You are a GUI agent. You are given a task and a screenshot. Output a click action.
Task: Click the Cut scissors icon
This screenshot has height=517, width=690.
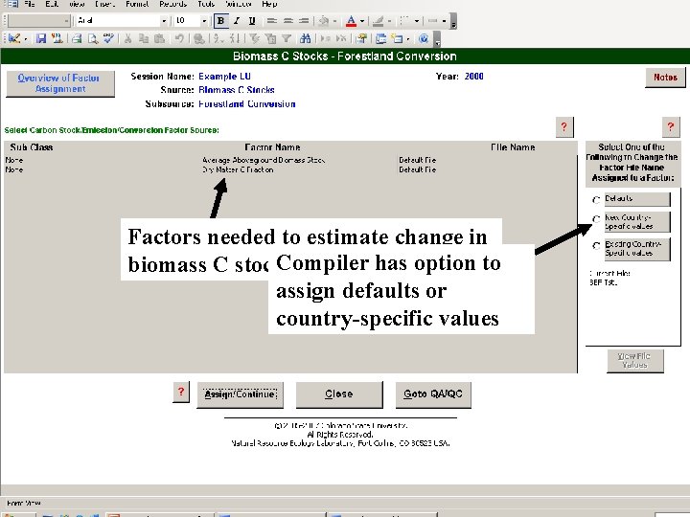pyautogui.click(x=127, y=38)
